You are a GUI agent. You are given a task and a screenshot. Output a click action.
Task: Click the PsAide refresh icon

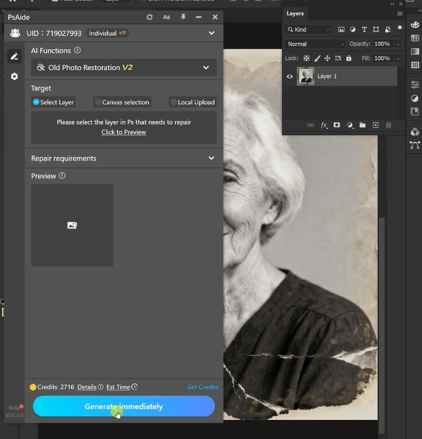[x=150, y=17]
